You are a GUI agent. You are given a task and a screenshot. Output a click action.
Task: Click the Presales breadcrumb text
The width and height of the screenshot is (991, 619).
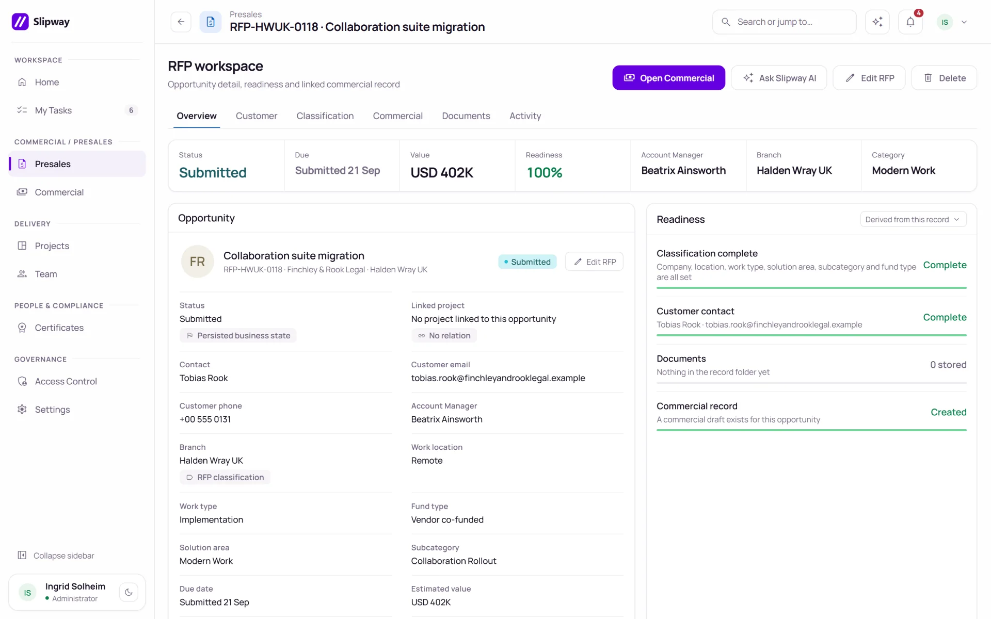pyautogui.click(x=246, y=14)
